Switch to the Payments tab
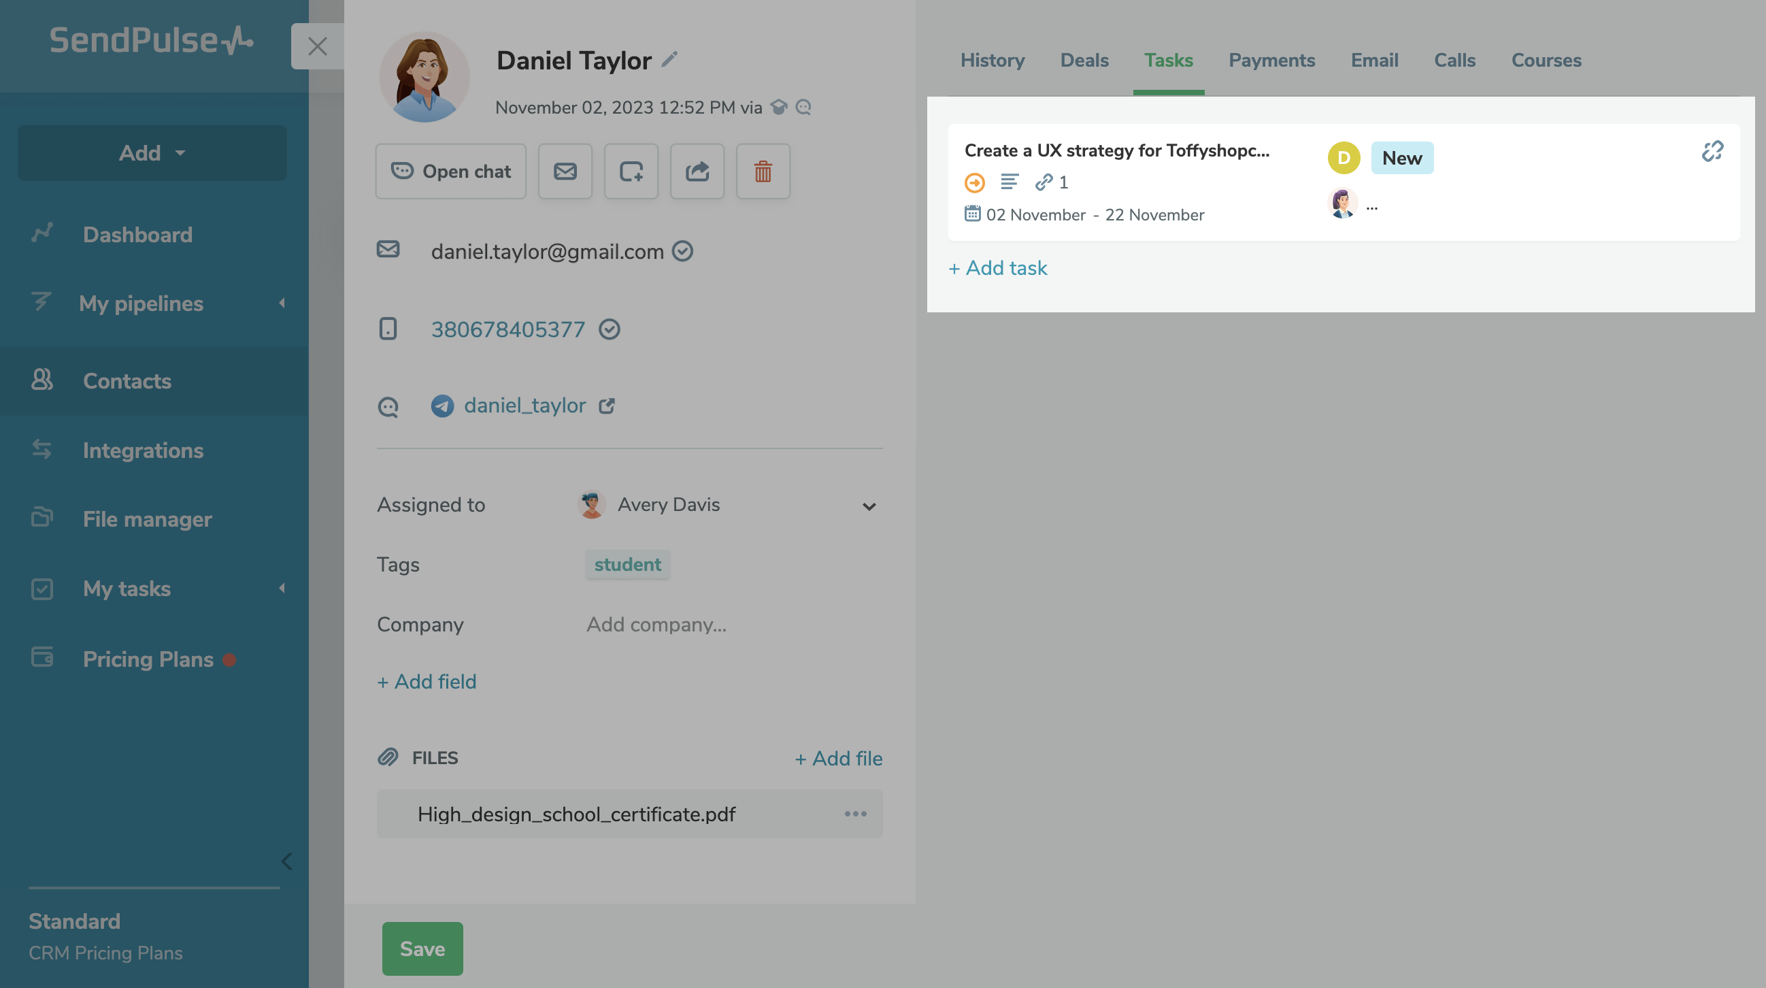This screenshot has width=1766, height=988. (x=1271, y=61)
